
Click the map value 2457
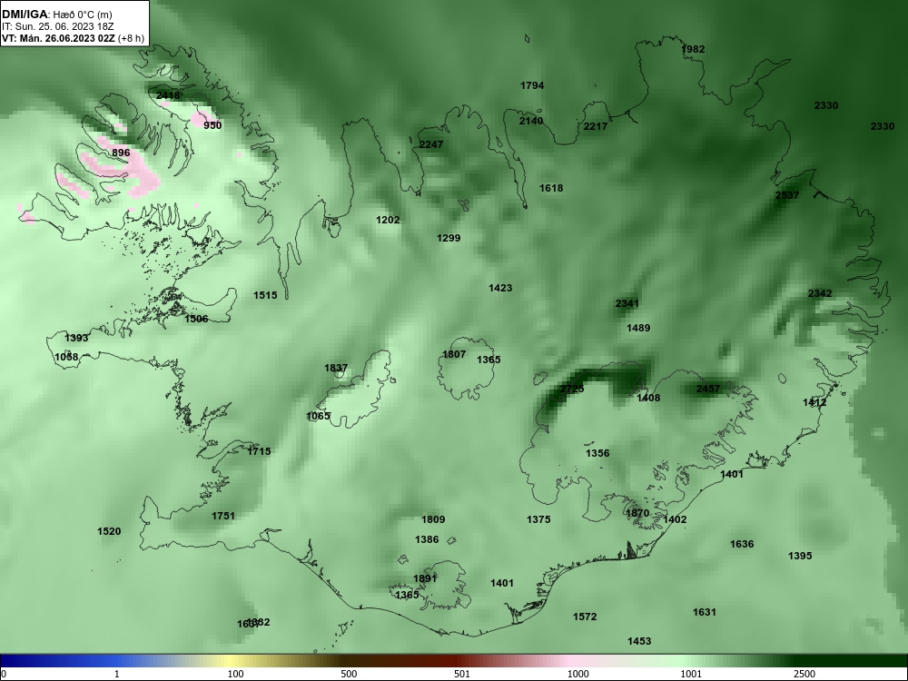click(708, 390)
